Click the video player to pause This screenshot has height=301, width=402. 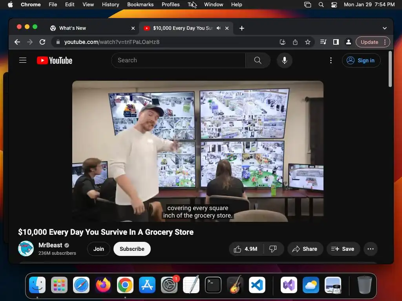click(198, 151)
